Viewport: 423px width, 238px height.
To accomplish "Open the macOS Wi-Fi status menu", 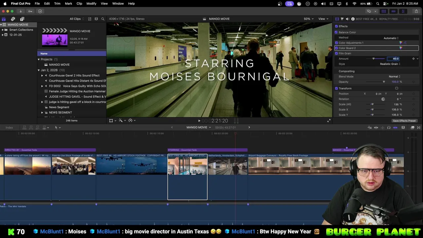I will [x=355, y=4].
